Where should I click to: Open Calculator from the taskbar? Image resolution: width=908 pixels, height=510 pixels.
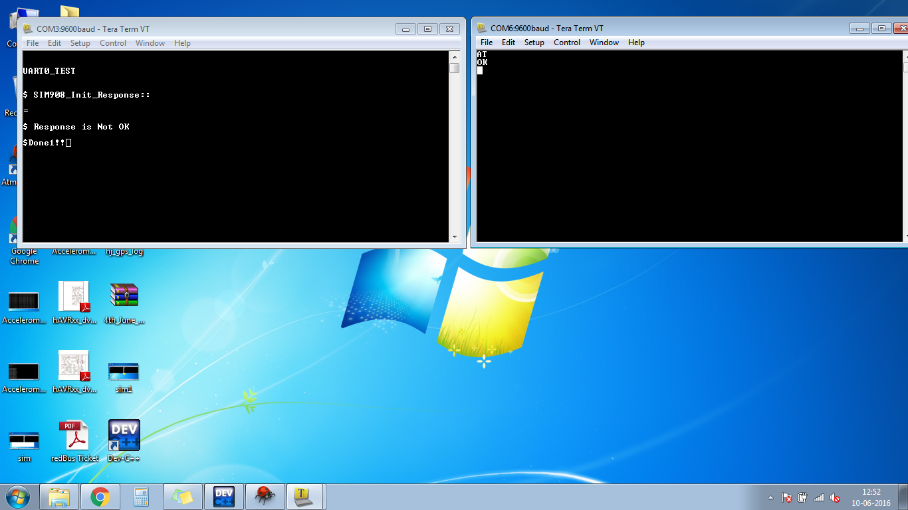(141, 497)
